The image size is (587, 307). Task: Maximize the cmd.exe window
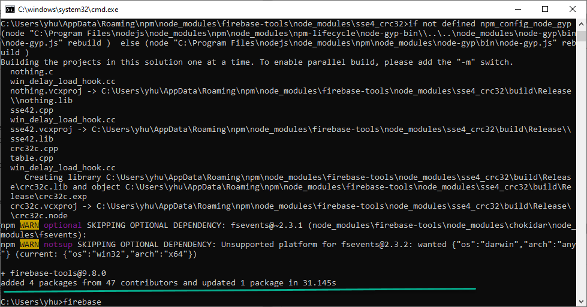coord(545,10)
